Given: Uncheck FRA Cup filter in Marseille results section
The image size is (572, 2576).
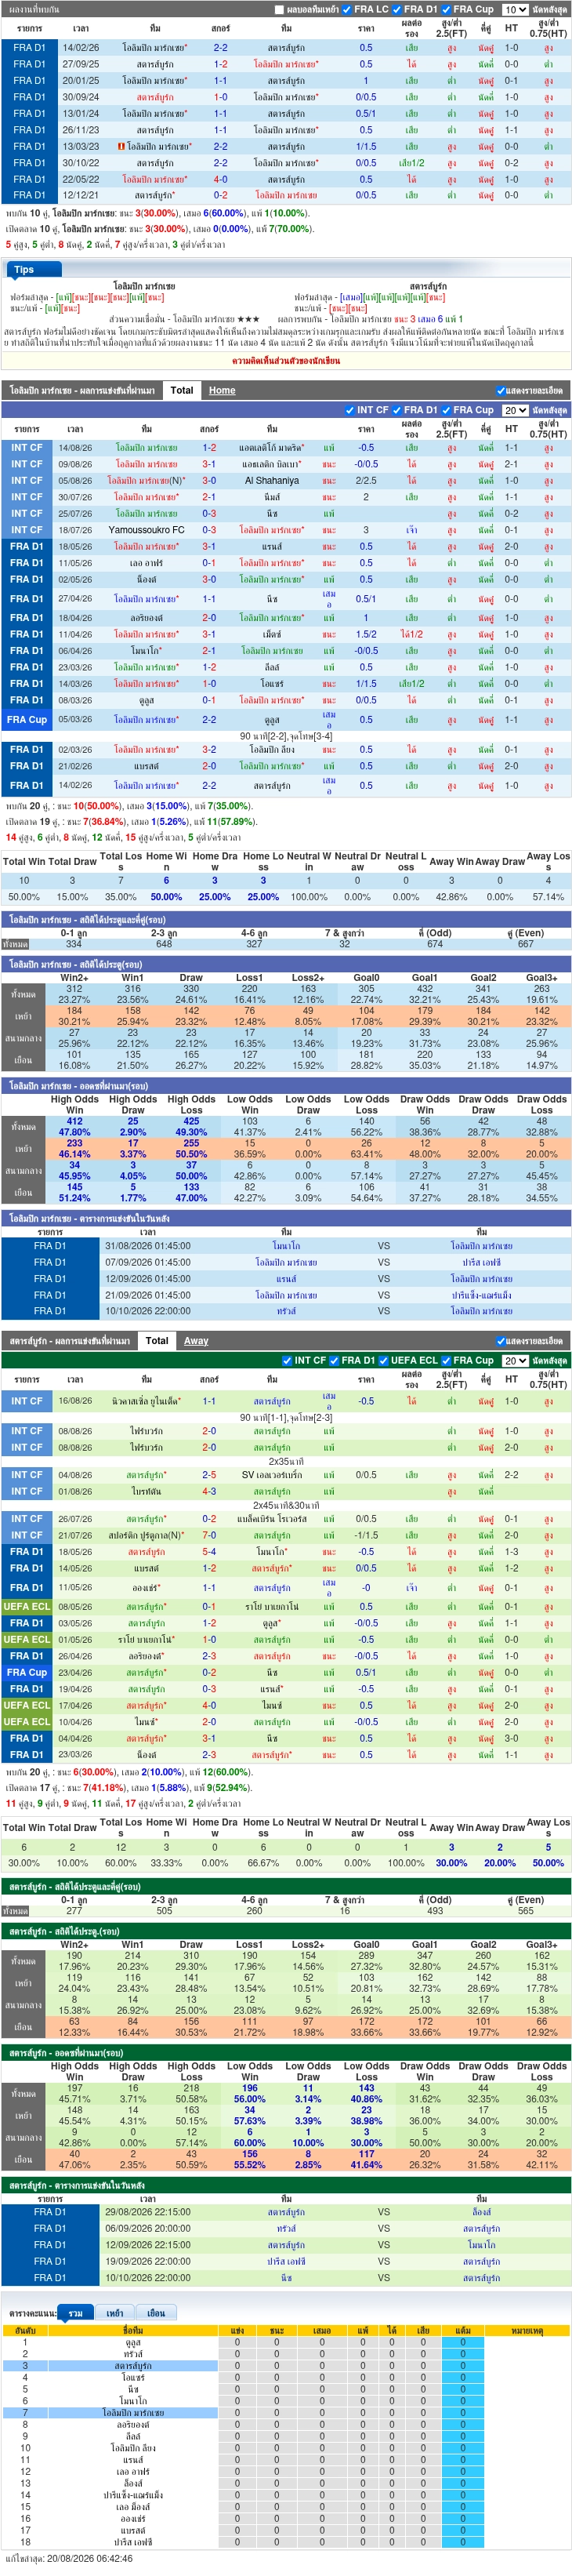Looking at the screenshot, I should pos(446,410).
